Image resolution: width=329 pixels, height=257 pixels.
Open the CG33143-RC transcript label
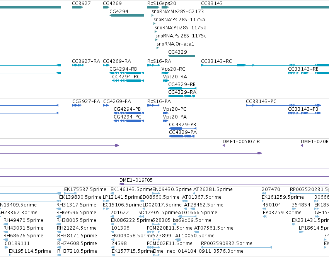coord(216,61)
